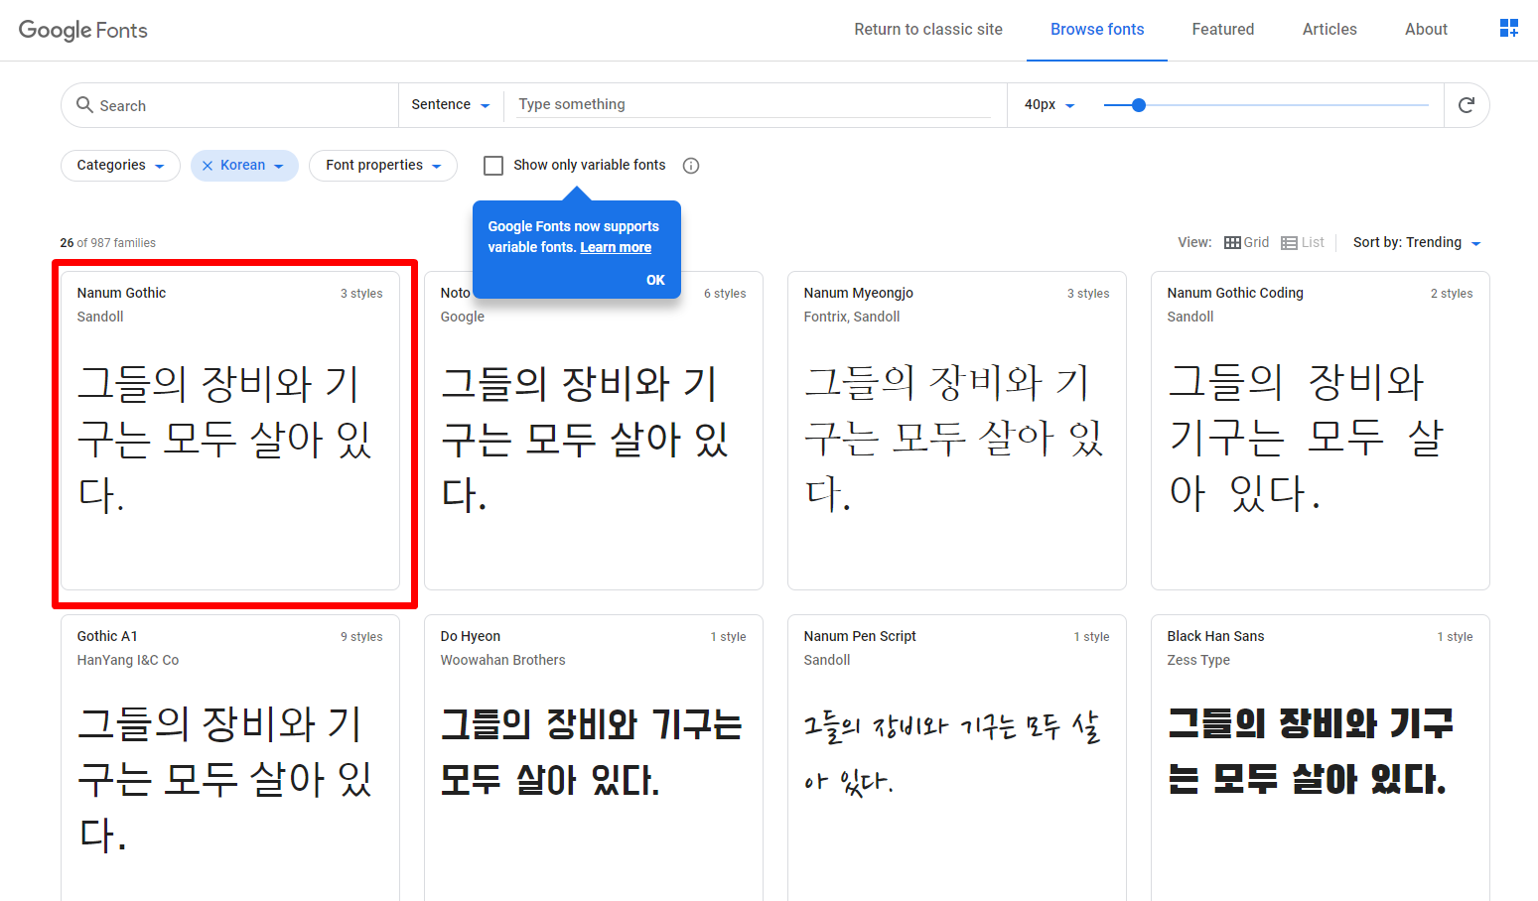
Task: Click '9 styles' on Gothic A1 card
Action: [x=361, y=637]
